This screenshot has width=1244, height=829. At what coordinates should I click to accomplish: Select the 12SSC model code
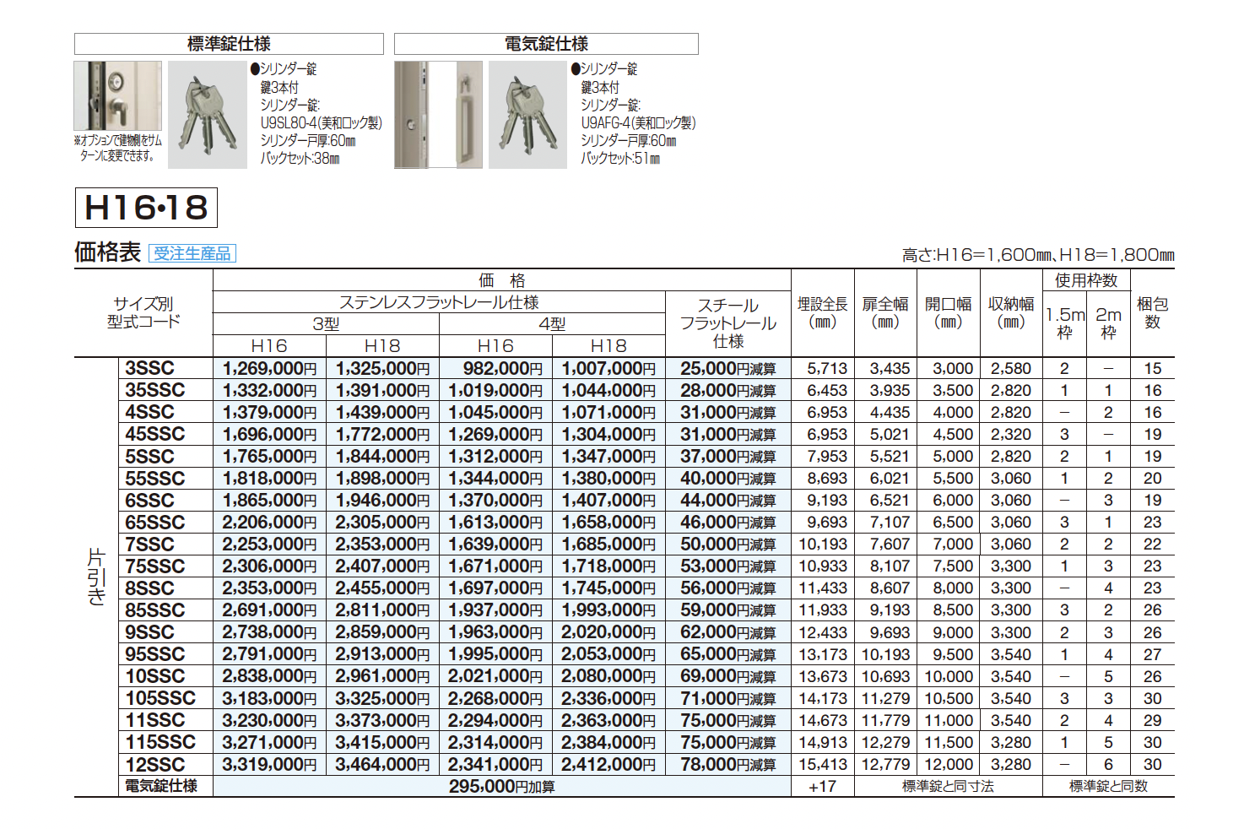click(x=154, y=765)
